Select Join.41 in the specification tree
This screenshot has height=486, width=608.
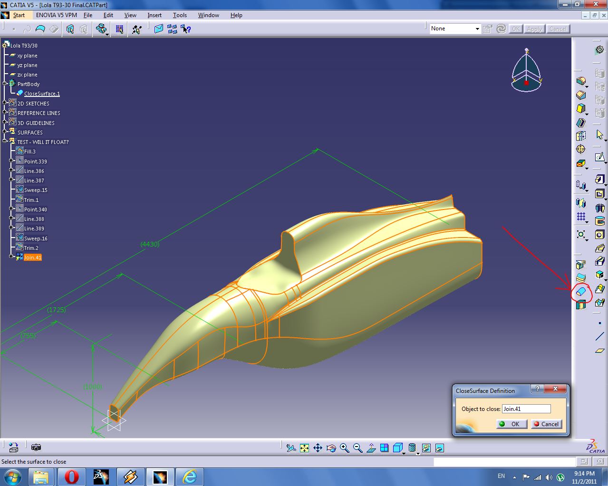coord(33,257)
